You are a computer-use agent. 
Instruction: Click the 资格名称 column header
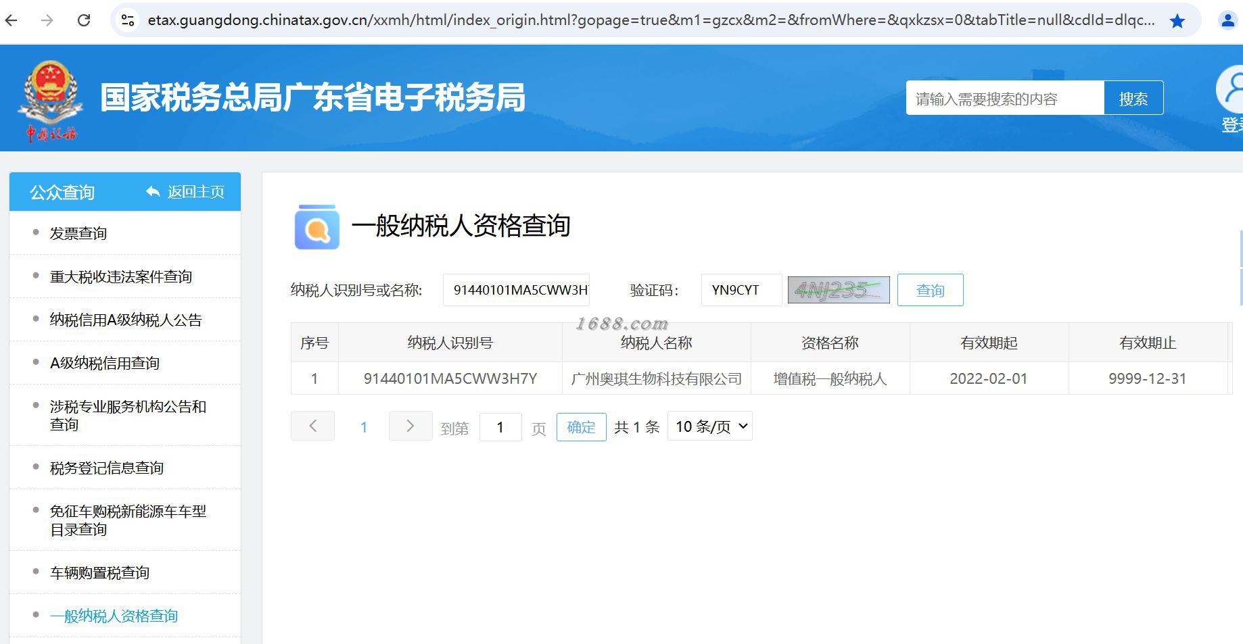[x=830, y=343]
